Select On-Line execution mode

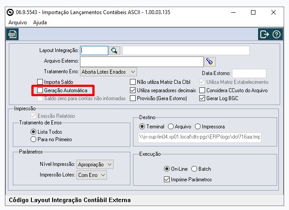click(x=167, y=169)
